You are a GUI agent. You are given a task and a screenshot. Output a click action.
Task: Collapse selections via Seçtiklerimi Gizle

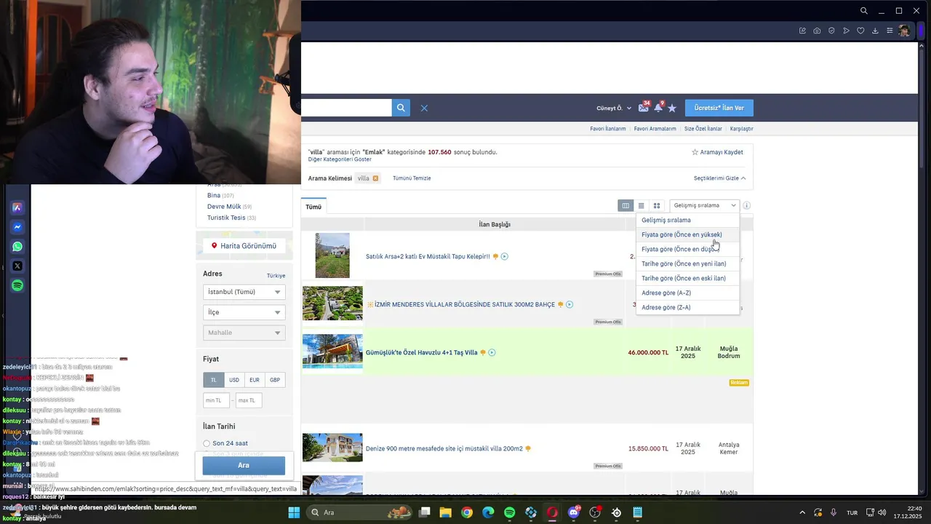[x=719, y=178]
